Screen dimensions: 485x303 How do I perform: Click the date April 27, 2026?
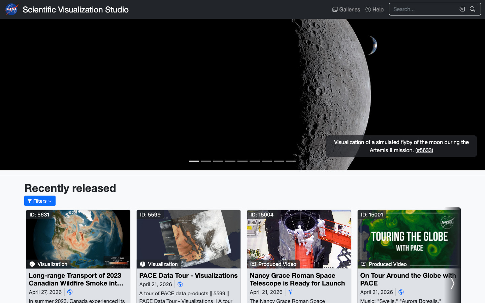click(x=45, y=292)
